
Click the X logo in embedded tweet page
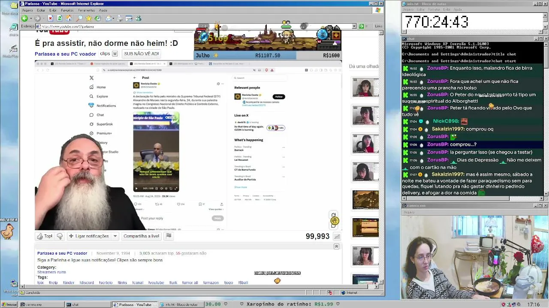click(x=91, y=78)
